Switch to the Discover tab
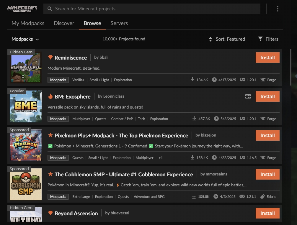The height and width of the screenshot is (225, 297). tap(64, 23)
